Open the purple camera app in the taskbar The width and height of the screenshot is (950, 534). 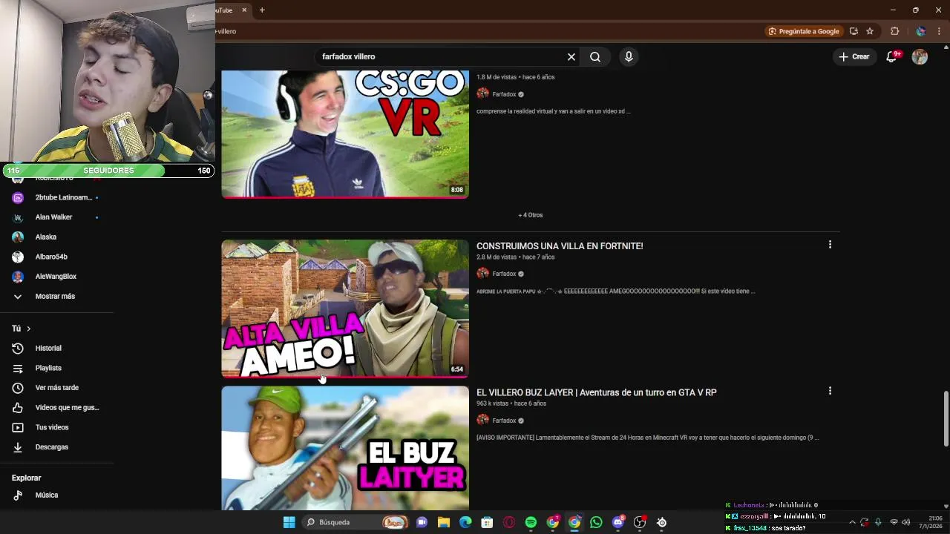click(422, 522)
